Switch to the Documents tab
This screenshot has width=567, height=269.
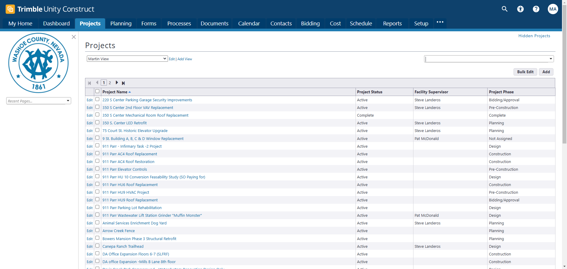click(214, 23)
